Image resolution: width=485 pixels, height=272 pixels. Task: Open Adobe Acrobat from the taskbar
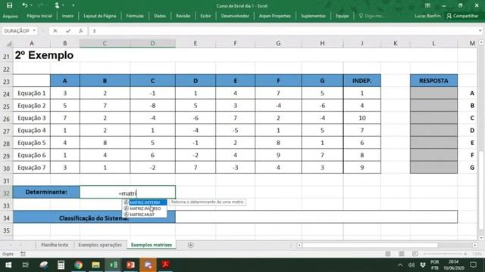coord(165,265)
